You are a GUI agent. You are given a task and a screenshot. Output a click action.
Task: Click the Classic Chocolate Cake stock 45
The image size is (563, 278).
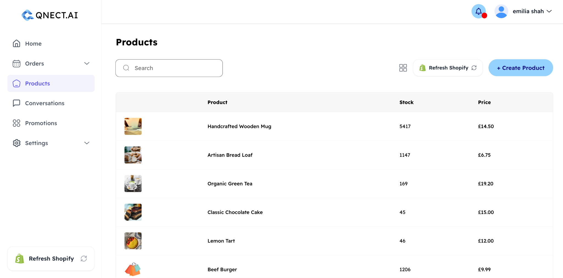click(x=402, y=212)
